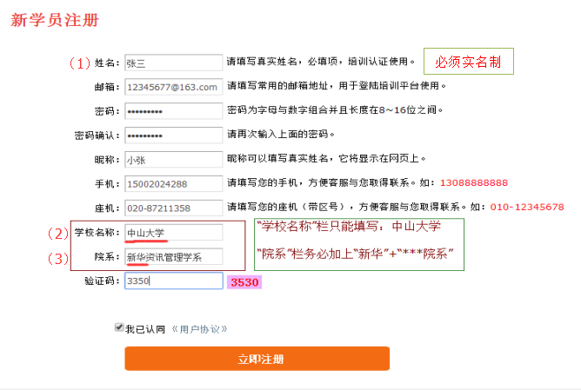This screenshot has width=581, height=390.
Task: Click the red (1) marker beside 姓名
Action: coord(80,63)
